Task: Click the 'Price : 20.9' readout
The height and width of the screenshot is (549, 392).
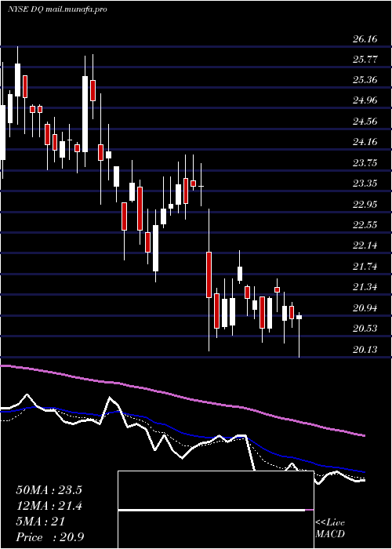Action: tap(50, 537)
